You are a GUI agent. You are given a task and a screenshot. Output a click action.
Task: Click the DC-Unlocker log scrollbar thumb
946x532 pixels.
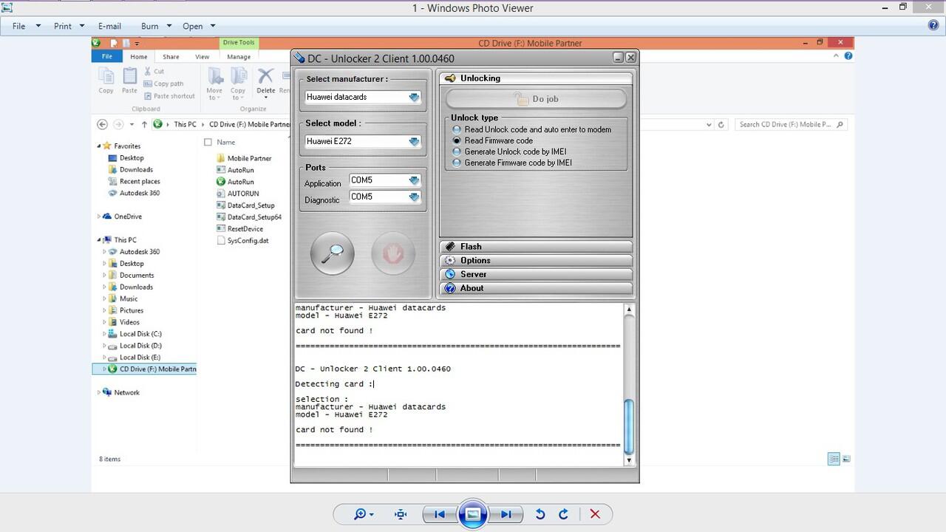pos(629,426)
